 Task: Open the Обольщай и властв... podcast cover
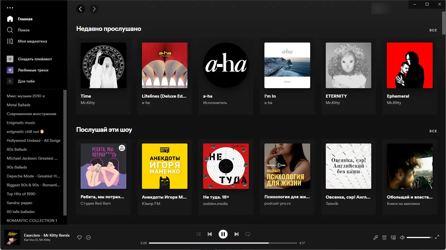pyautogui.click(x=410, y=166)
